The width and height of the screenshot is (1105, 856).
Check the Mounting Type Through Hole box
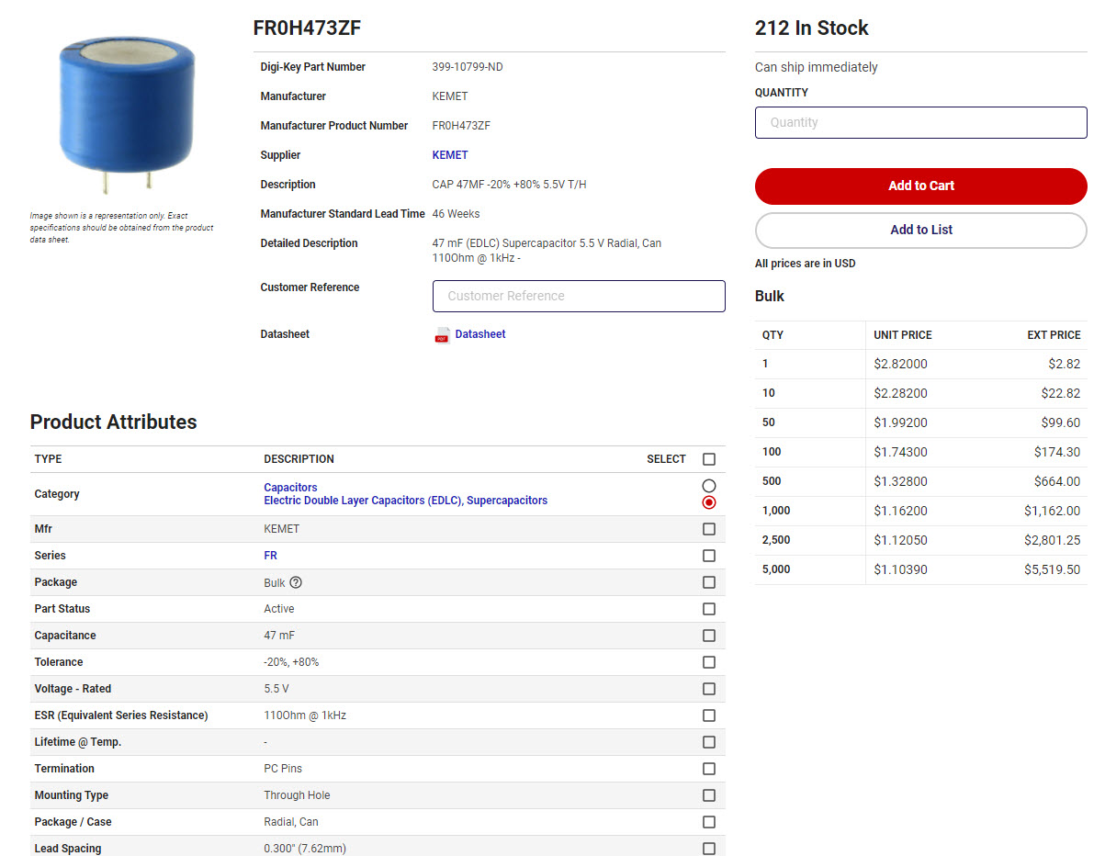pos(708,795)
